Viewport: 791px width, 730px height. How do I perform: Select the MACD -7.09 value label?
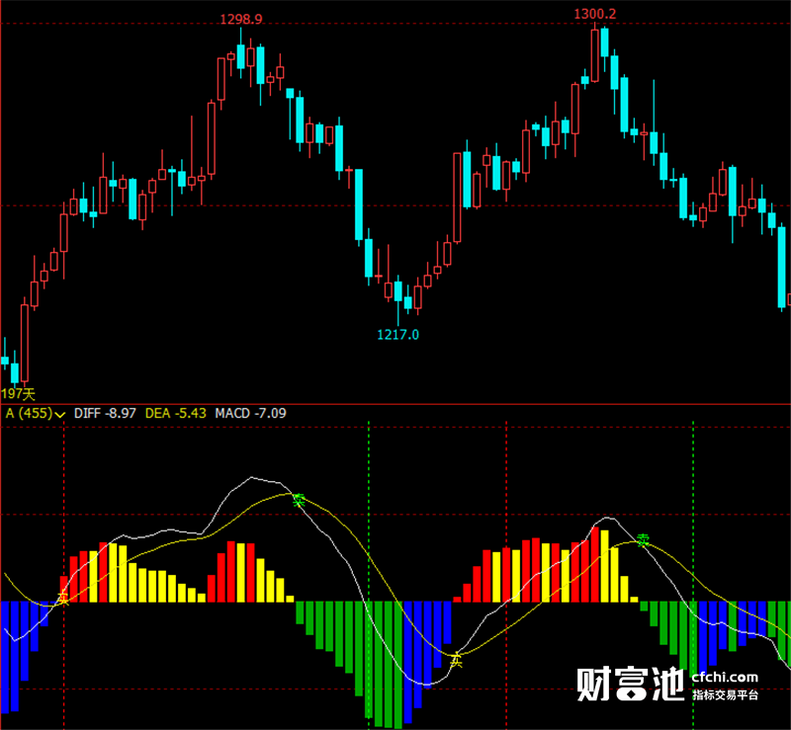click(250, 413)
